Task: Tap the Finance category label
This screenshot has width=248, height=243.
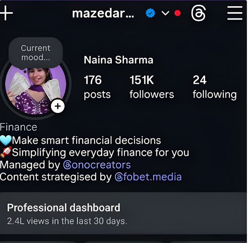Action: 19,127
